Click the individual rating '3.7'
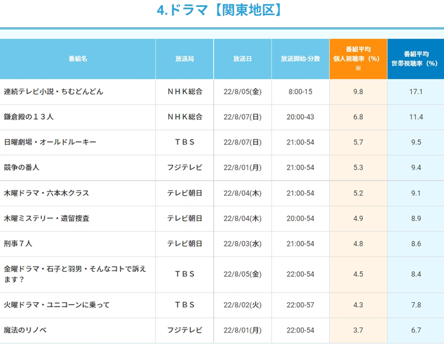The height and width of the screenshot is (344, 444). click(x=358, y=330)
